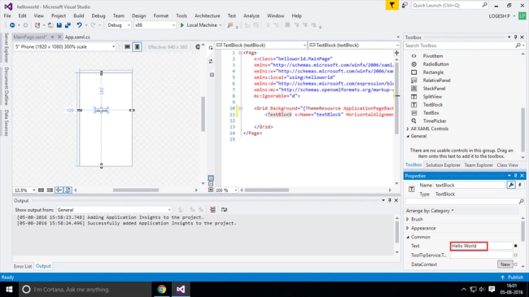The width and height of the screenshot is (529, 297).
Task: Select RadioButton in the Toolbox
Action: pos(436,64)
